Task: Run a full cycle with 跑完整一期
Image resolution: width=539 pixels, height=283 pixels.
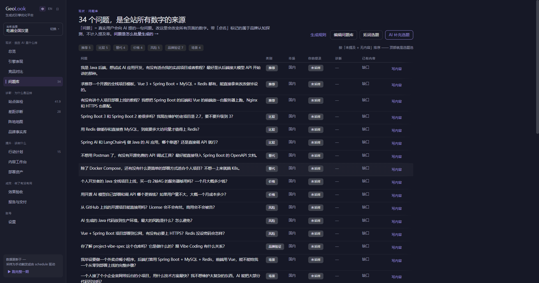Action: click(19, 272)
